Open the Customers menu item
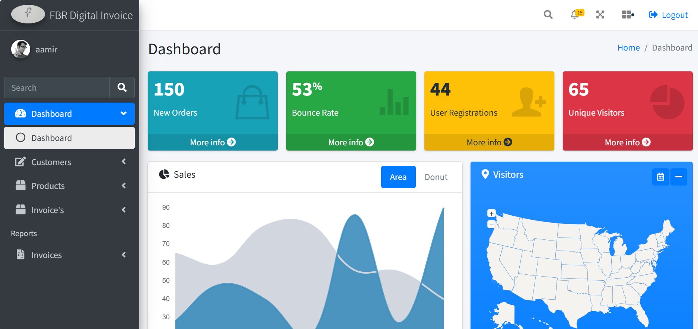The image size is (698, 329). pyautogui.click(x=69, y=162)
